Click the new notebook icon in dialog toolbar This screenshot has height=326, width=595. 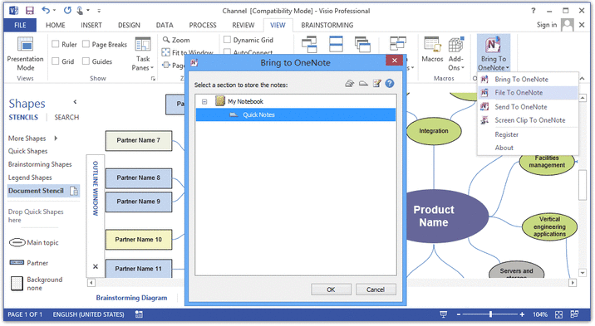coord(350,83)
